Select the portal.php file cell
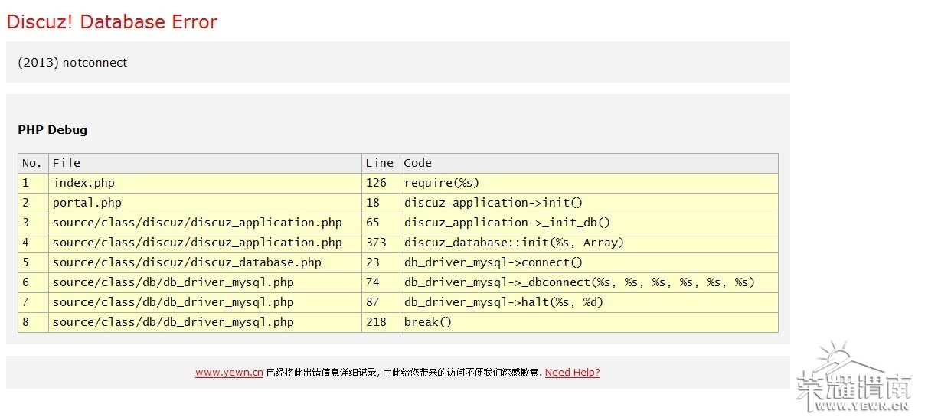 [87, 203]
